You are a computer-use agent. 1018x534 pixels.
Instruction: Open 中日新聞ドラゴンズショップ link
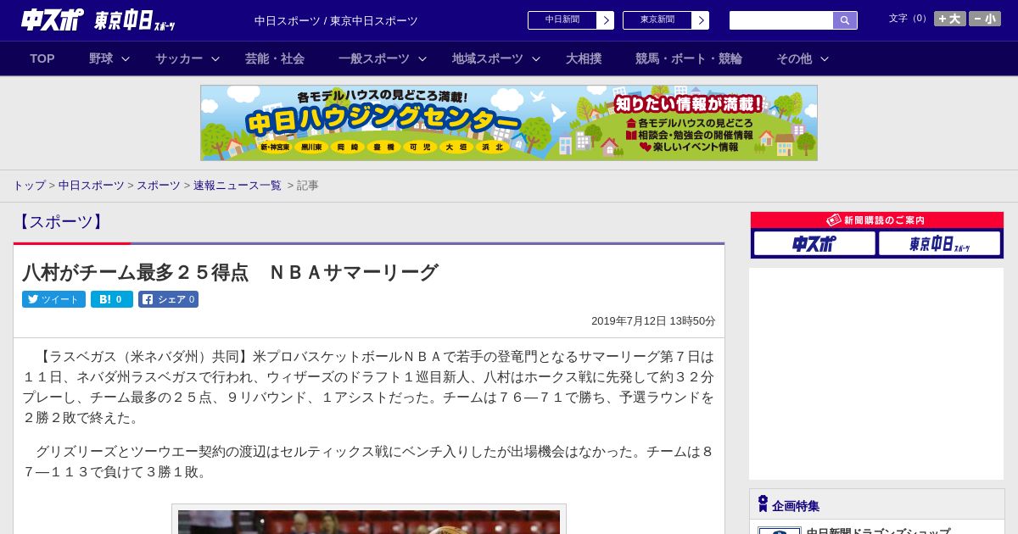[878, 531]
